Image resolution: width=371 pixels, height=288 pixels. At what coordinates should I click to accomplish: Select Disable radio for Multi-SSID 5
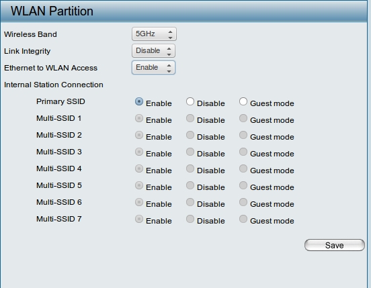[x=190, y=185]
